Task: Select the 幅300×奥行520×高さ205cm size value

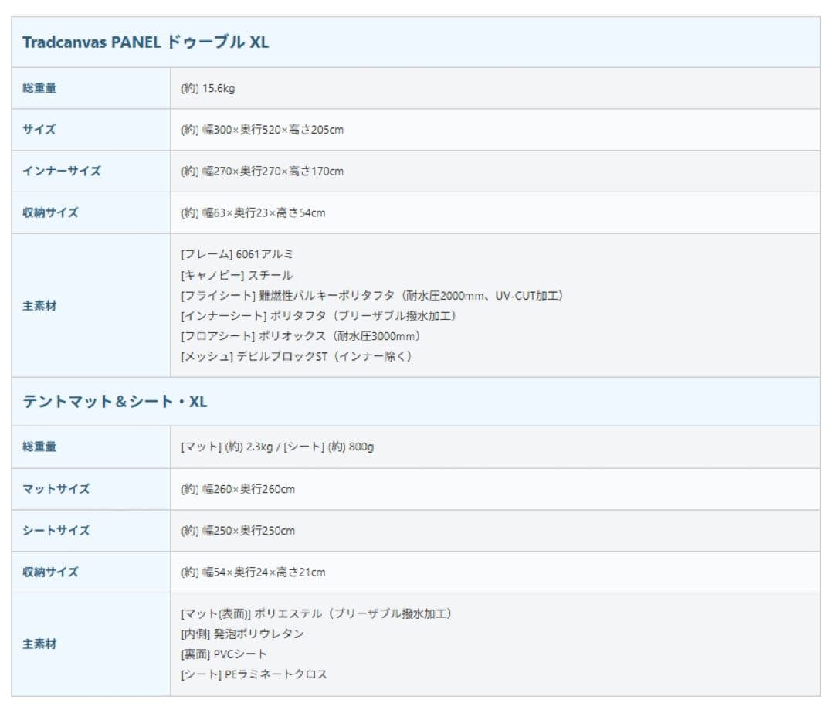Action: [262, 130]
